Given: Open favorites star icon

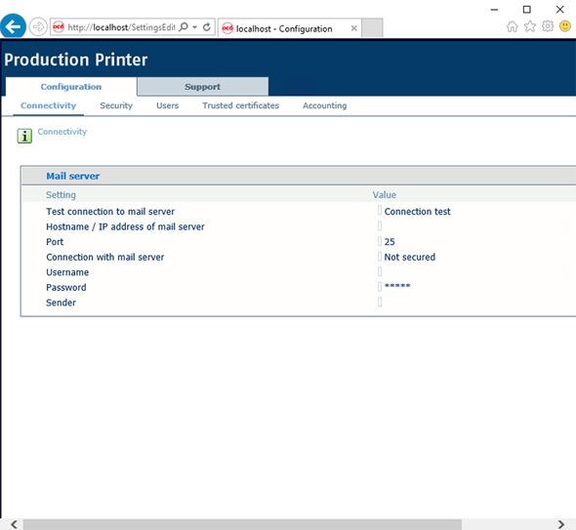Looking at the screenshot, I should pos(530,26).
